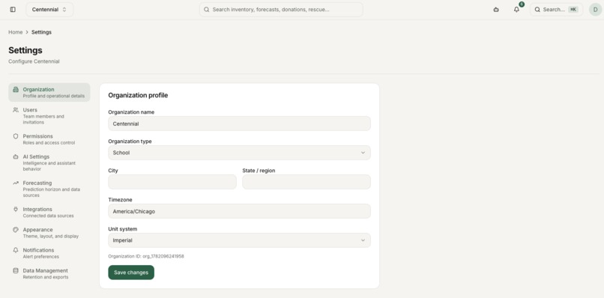This screenshot has width=604, height=298.
Task: Click the Unit system chevron arrow
Action: [363, 240]
